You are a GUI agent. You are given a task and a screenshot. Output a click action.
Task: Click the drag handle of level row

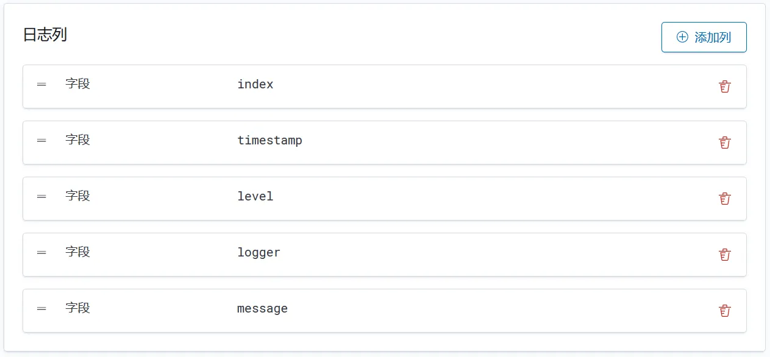coord(41,196)
